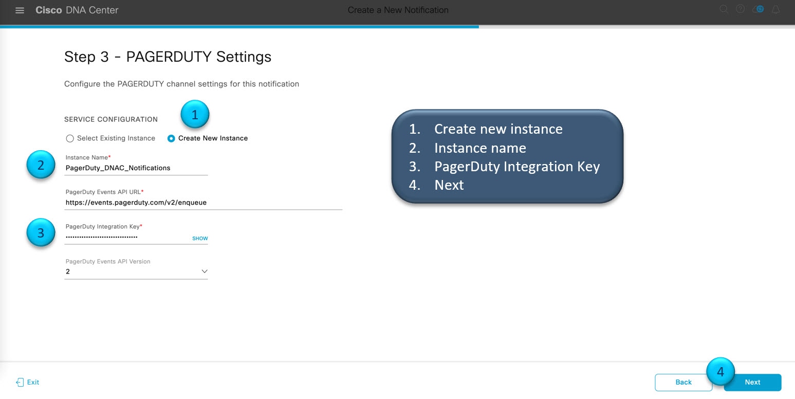Click the PagerDuty Events API Version label
Image resolution: width=795 pixels, height=399 pixels.
coord(108,261)
